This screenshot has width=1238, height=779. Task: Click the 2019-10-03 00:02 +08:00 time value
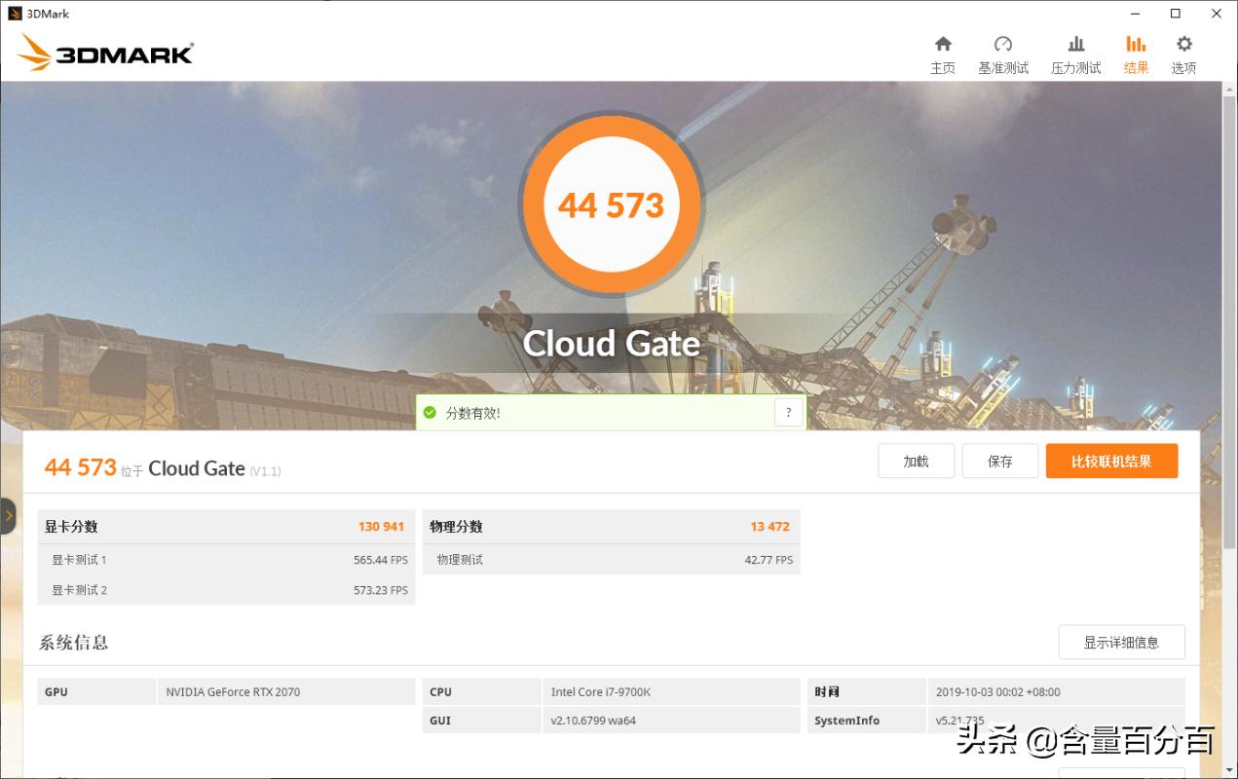click(x=998, y=692)
